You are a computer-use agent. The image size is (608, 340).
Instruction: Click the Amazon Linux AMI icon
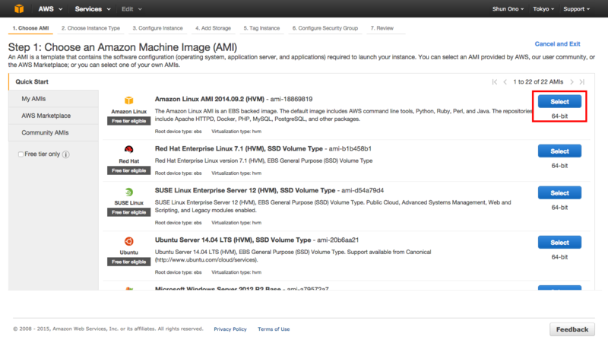[x=128, y=100]
